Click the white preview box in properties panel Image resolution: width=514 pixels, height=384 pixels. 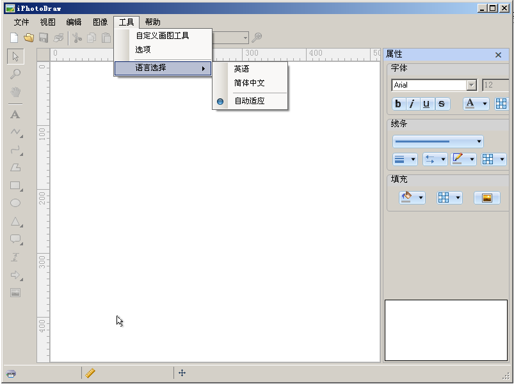pyautogui.click(x=446, y=330)
